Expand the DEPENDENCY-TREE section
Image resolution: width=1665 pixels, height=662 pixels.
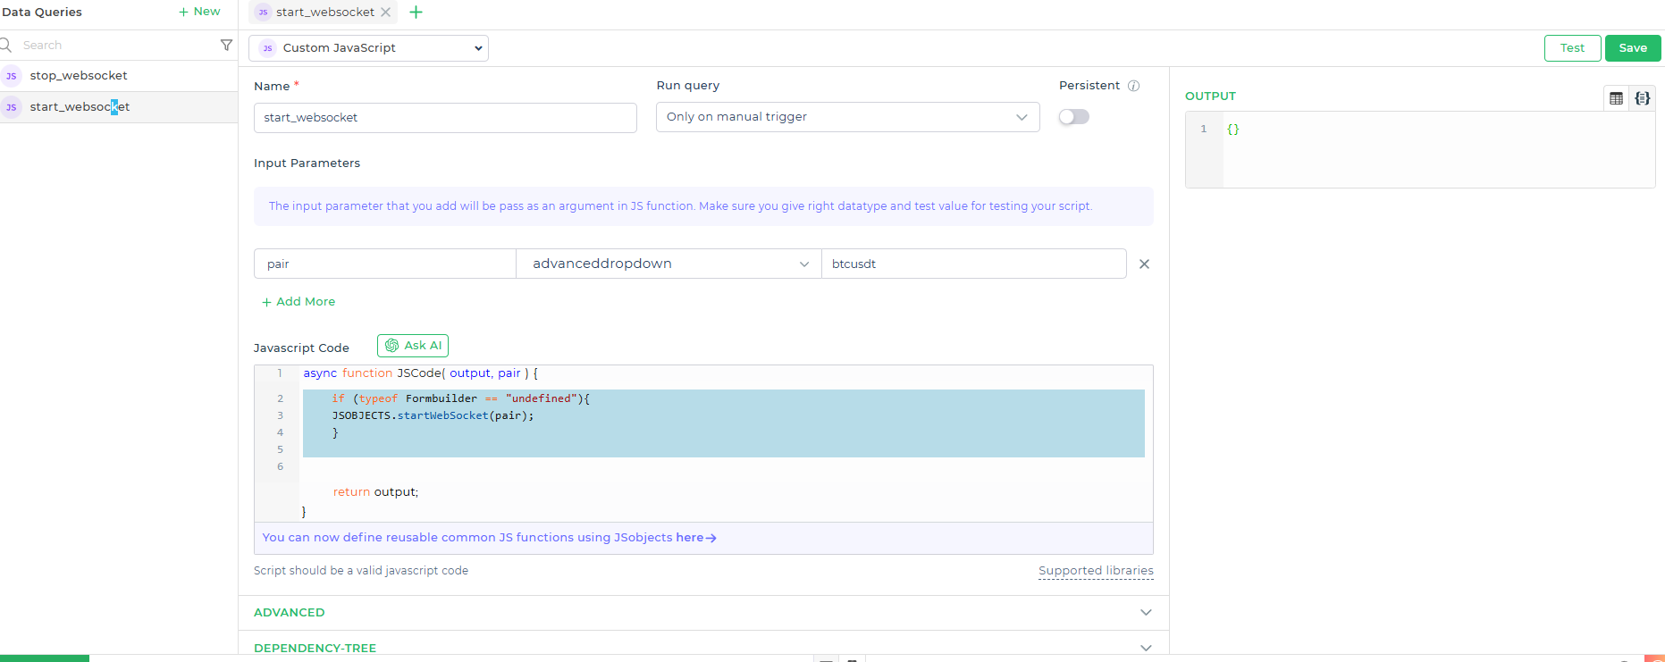(x=702, y=648)
